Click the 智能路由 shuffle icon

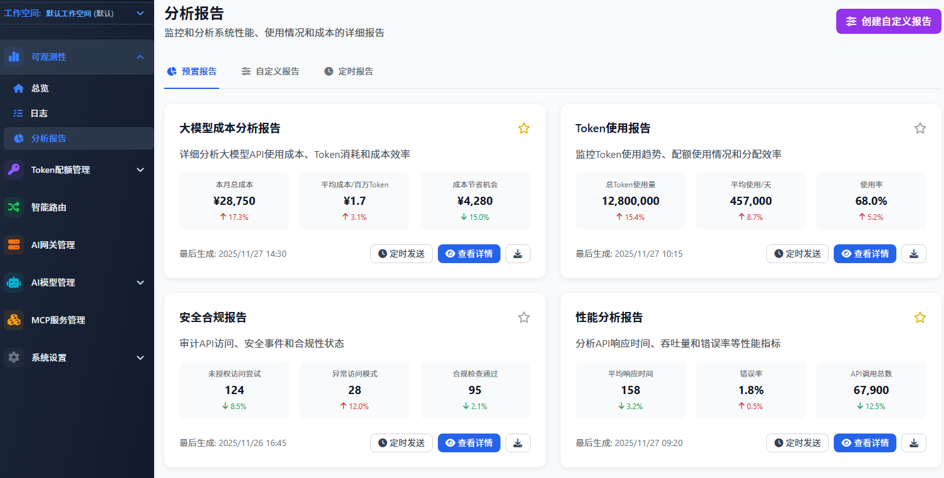click(x=14, y=207)
